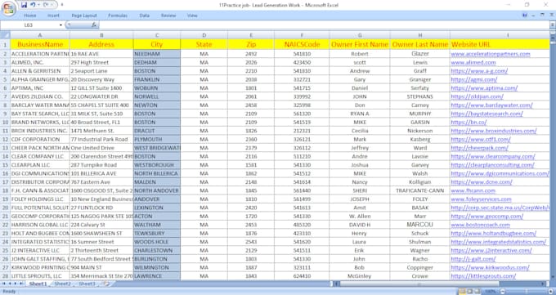
Task: Minimize the workbook window inside Excel
Action: point(533,16)
